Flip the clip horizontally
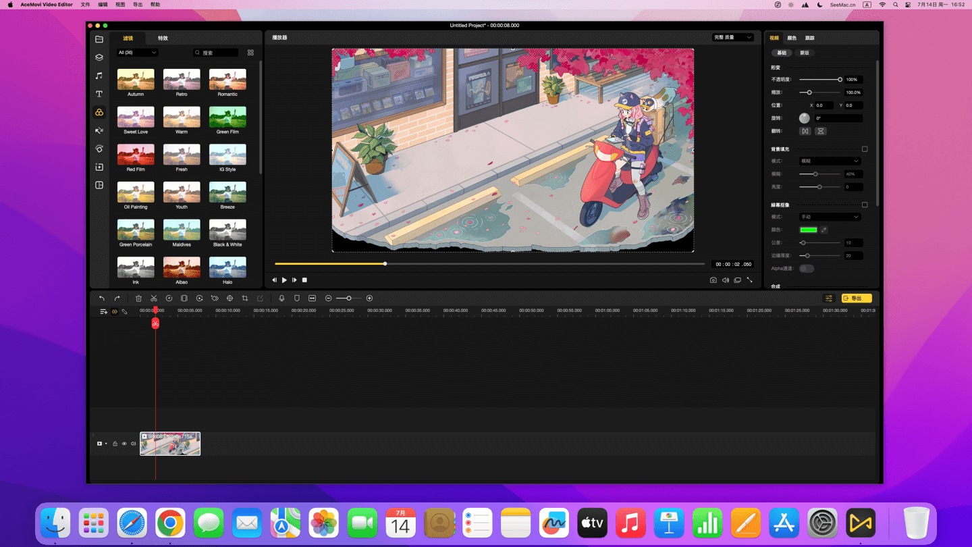972x547 pixels. pyautogui.click(x=805, y=131)
